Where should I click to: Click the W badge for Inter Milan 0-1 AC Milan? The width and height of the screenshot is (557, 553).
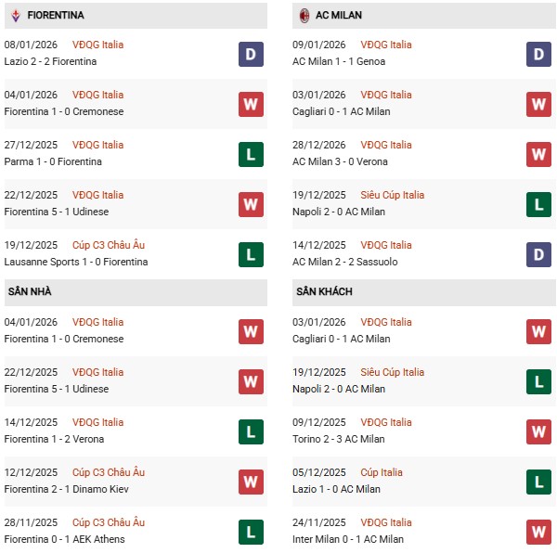pos(539,532)
